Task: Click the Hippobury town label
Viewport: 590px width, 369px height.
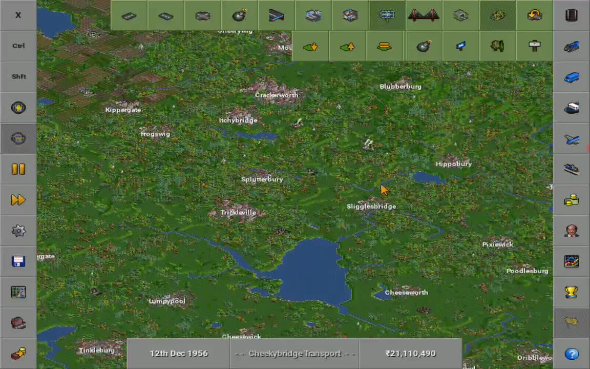Action: coord(454,164)
